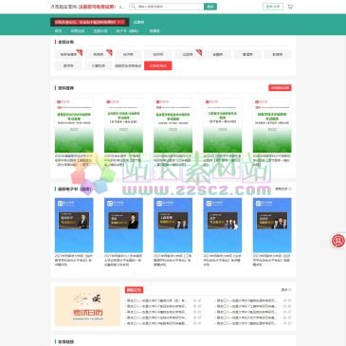
Task: Open the fourth green book cover thumbnail
Action: [x=223, y=125]
